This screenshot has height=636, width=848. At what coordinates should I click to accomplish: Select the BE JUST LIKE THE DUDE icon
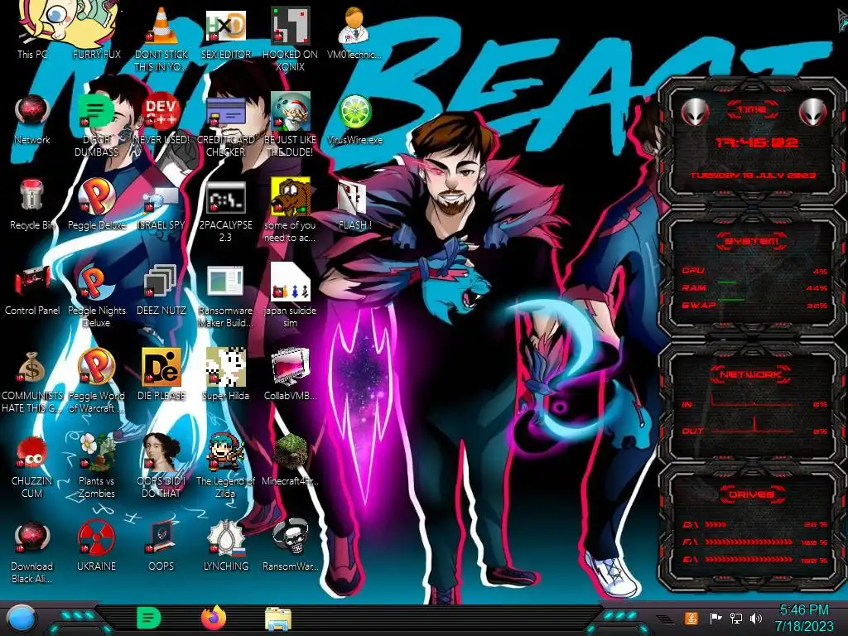[x=291, y=124]
